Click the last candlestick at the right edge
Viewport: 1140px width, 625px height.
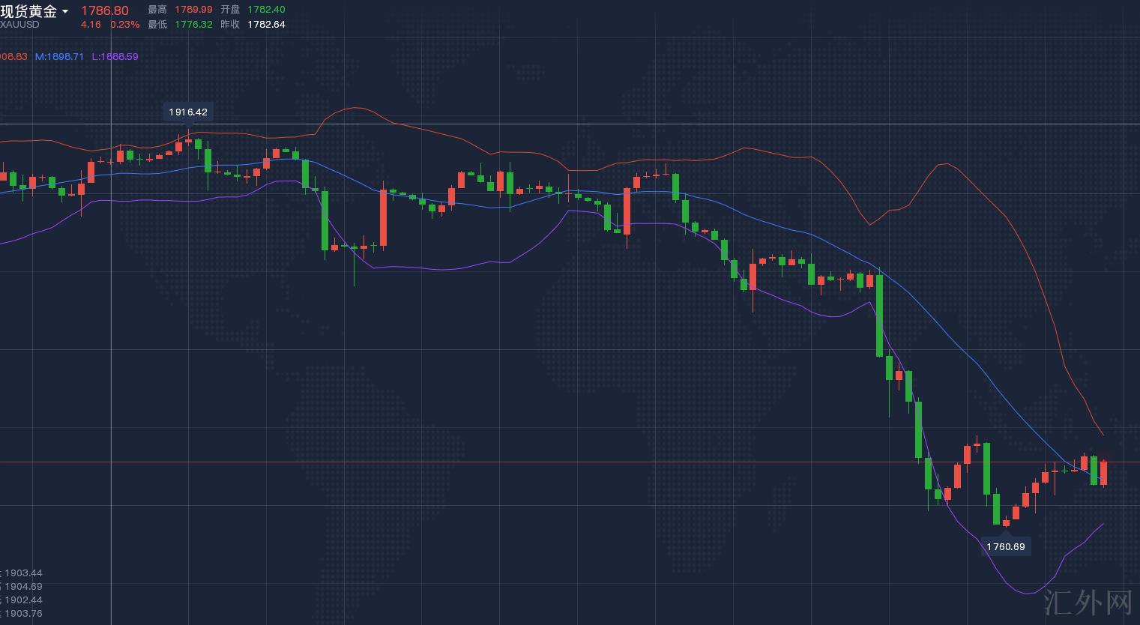click(1103, 473)
